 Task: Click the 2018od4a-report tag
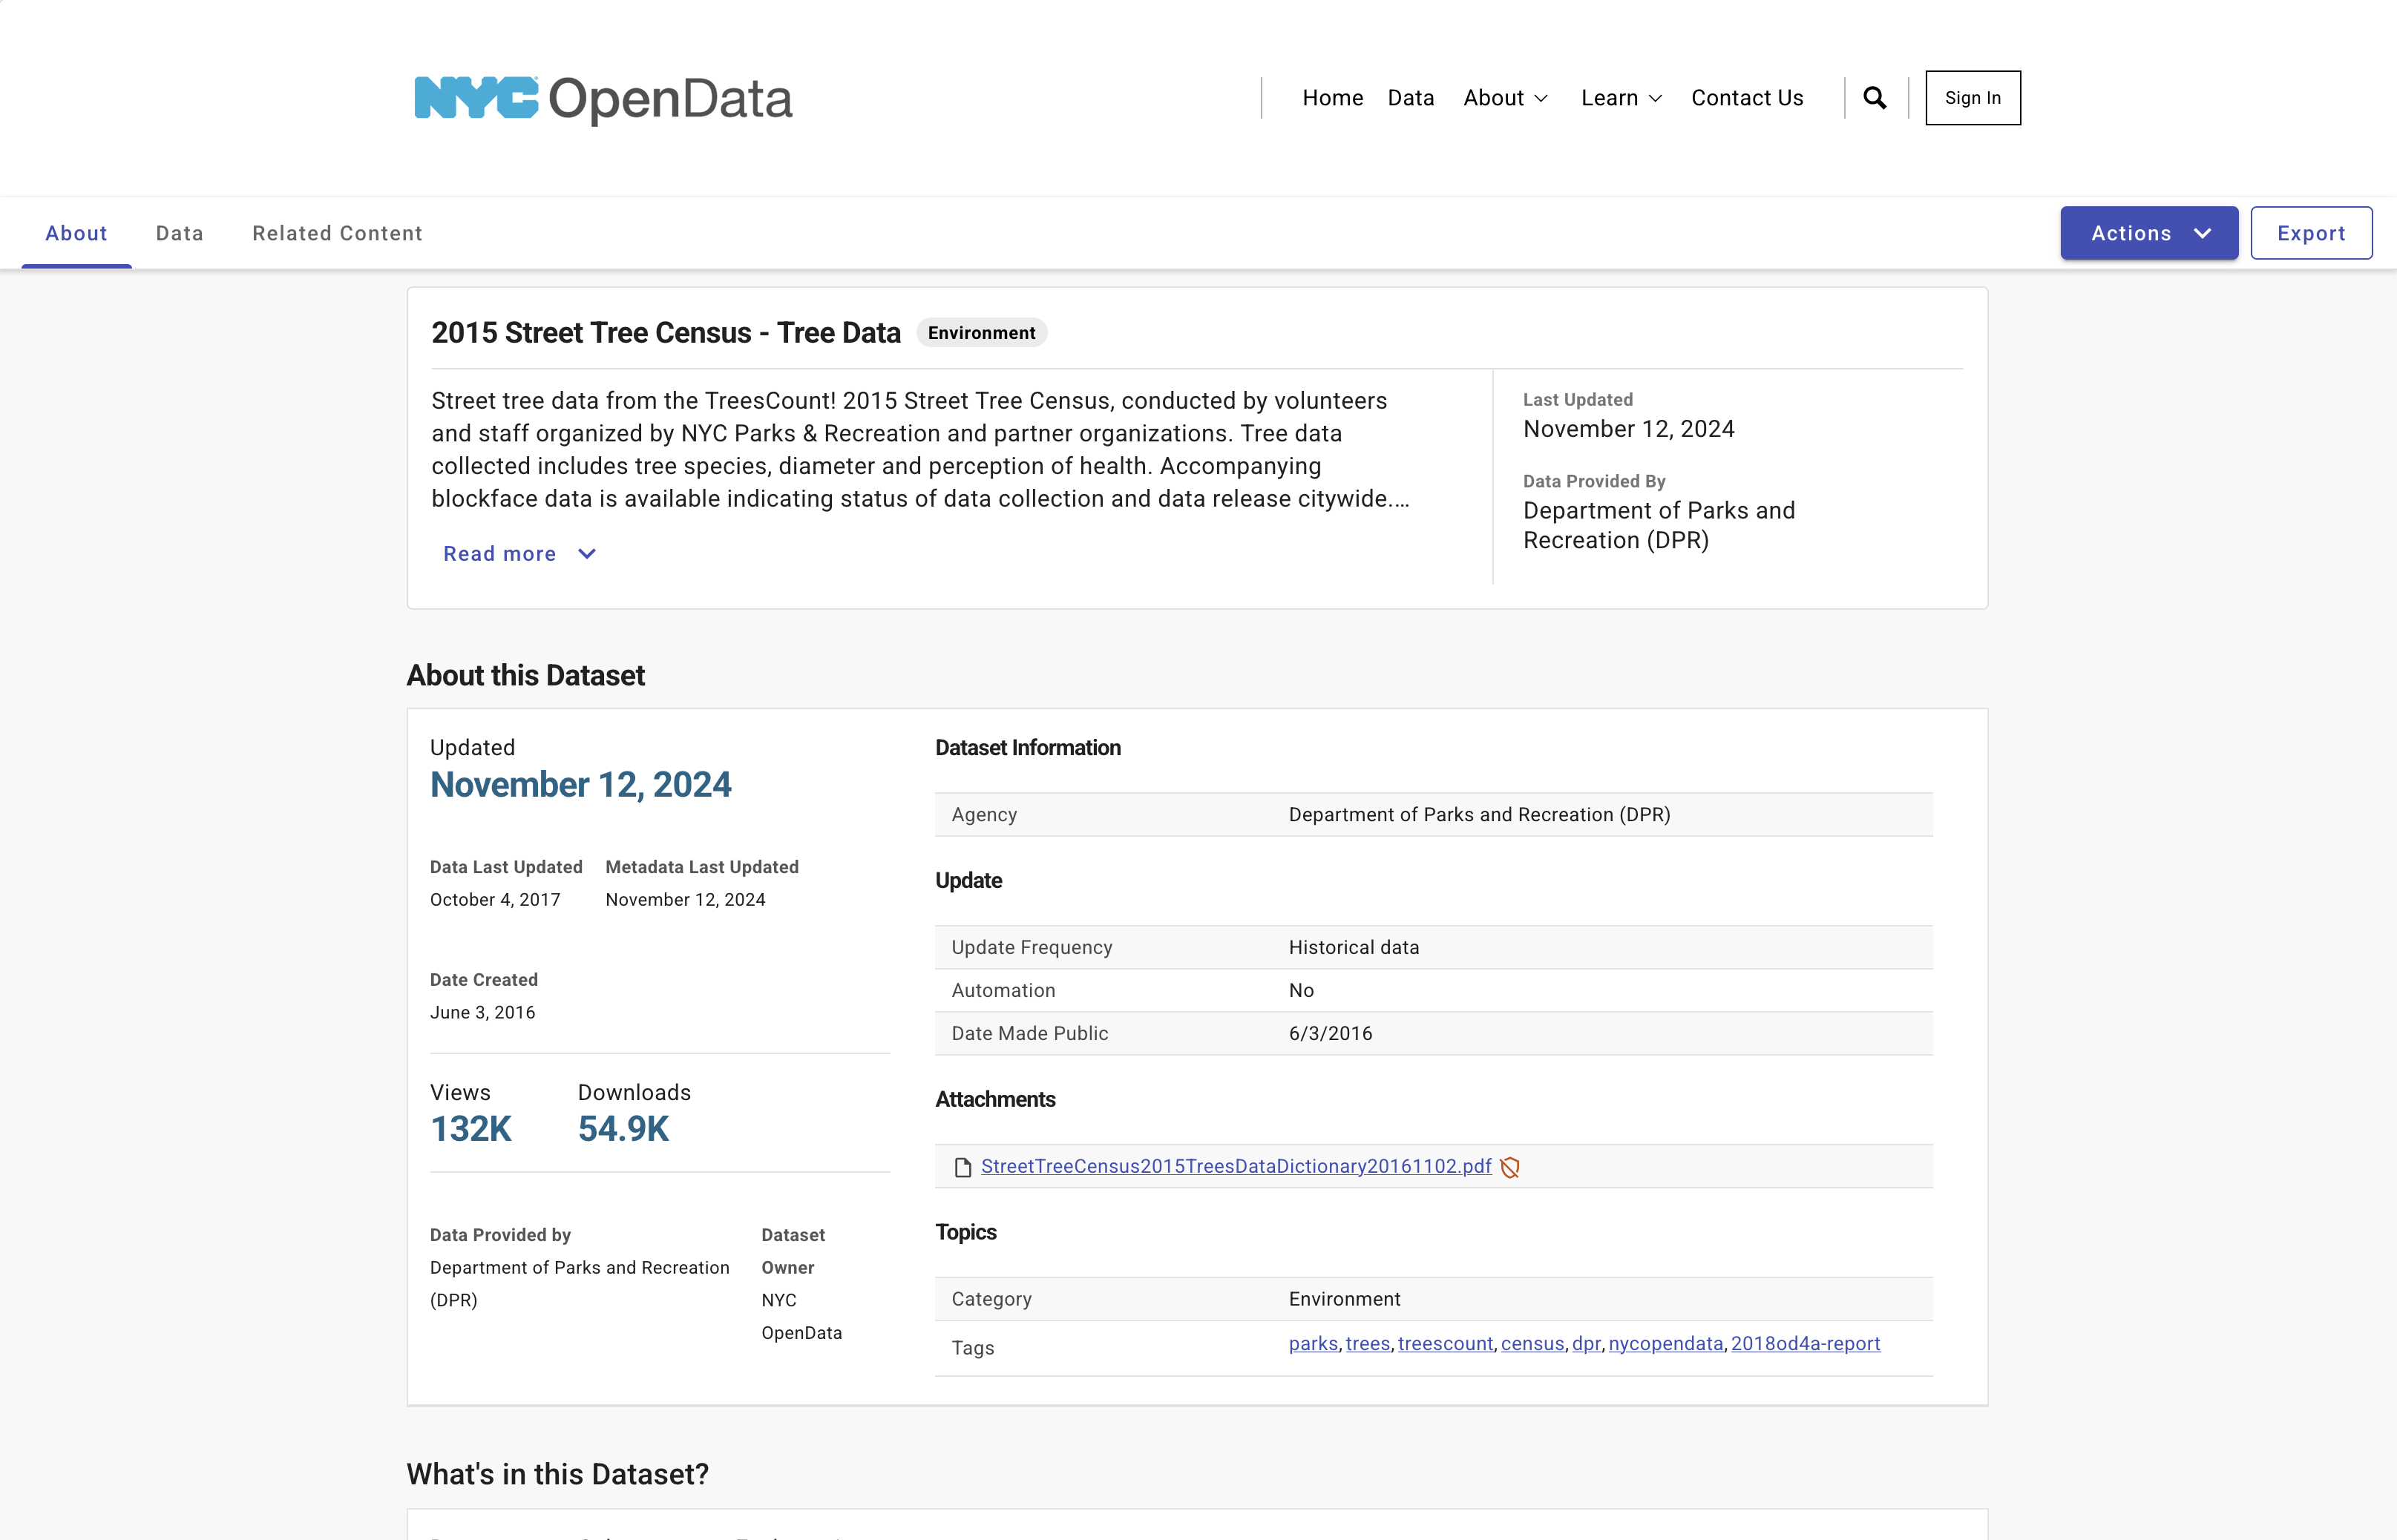click(1805, 1344)
